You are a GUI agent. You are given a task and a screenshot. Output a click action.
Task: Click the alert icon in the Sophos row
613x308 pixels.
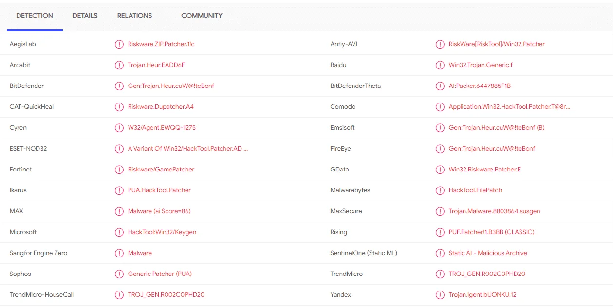pyautogui.click(x=119, y=274)
